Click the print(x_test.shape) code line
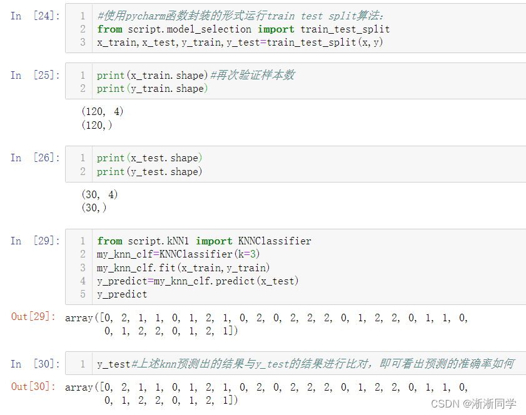 coord(149,158)
